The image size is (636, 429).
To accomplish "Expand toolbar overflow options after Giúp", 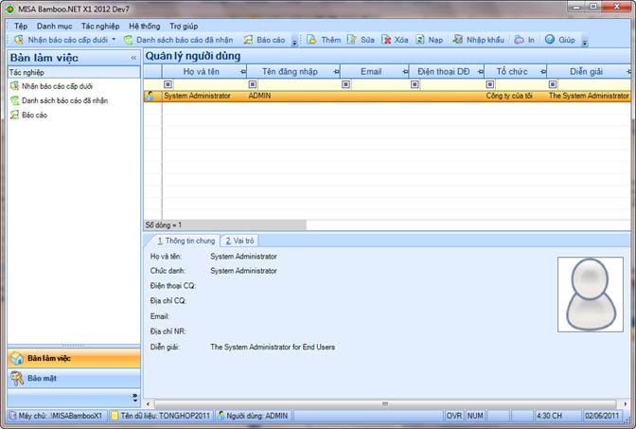I will (x=585, y=42).
